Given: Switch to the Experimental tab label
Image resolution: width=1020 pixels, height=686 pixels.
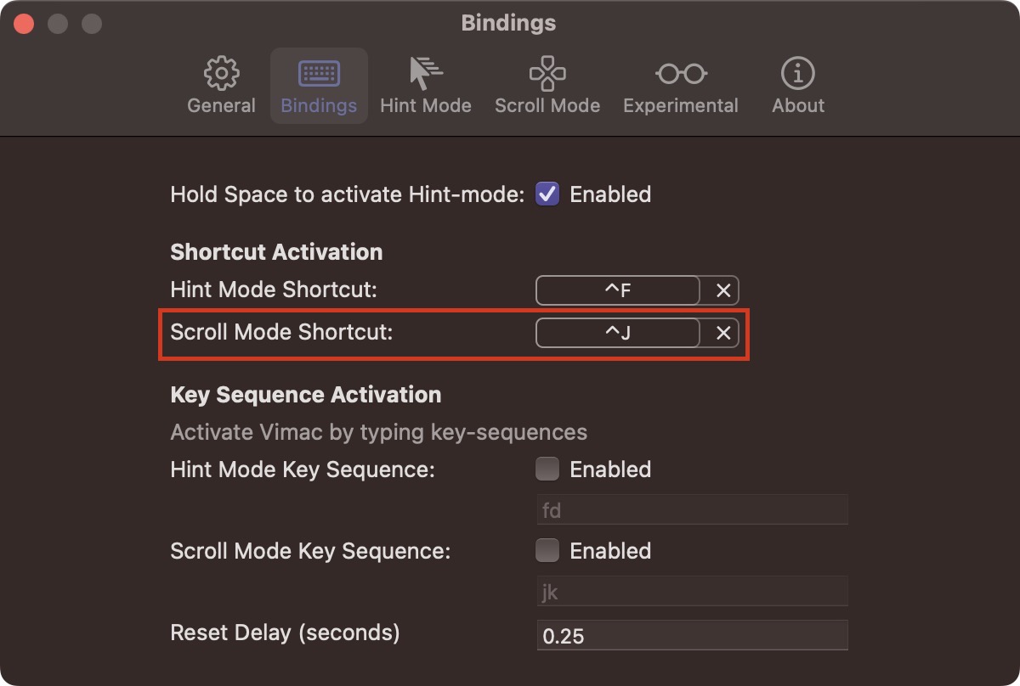Looking at the screenshot, I should click(681, 106).
